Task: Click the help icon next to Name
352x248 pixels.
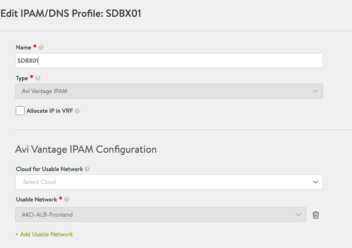Action: coord(41,48)
